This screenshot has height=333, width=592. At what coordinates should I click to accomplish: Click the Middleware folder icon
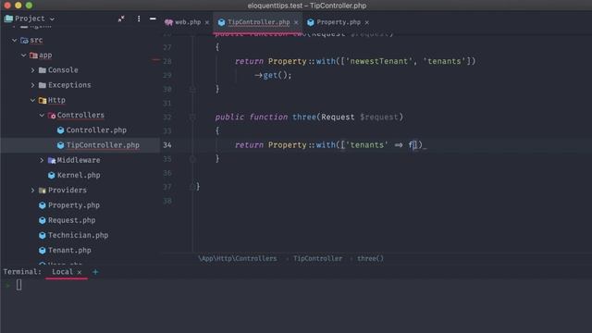52,160
